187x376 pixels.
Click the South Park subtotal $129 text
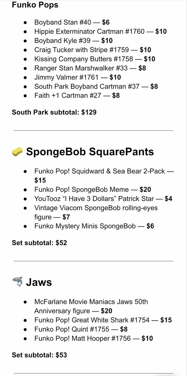[54, 112]
